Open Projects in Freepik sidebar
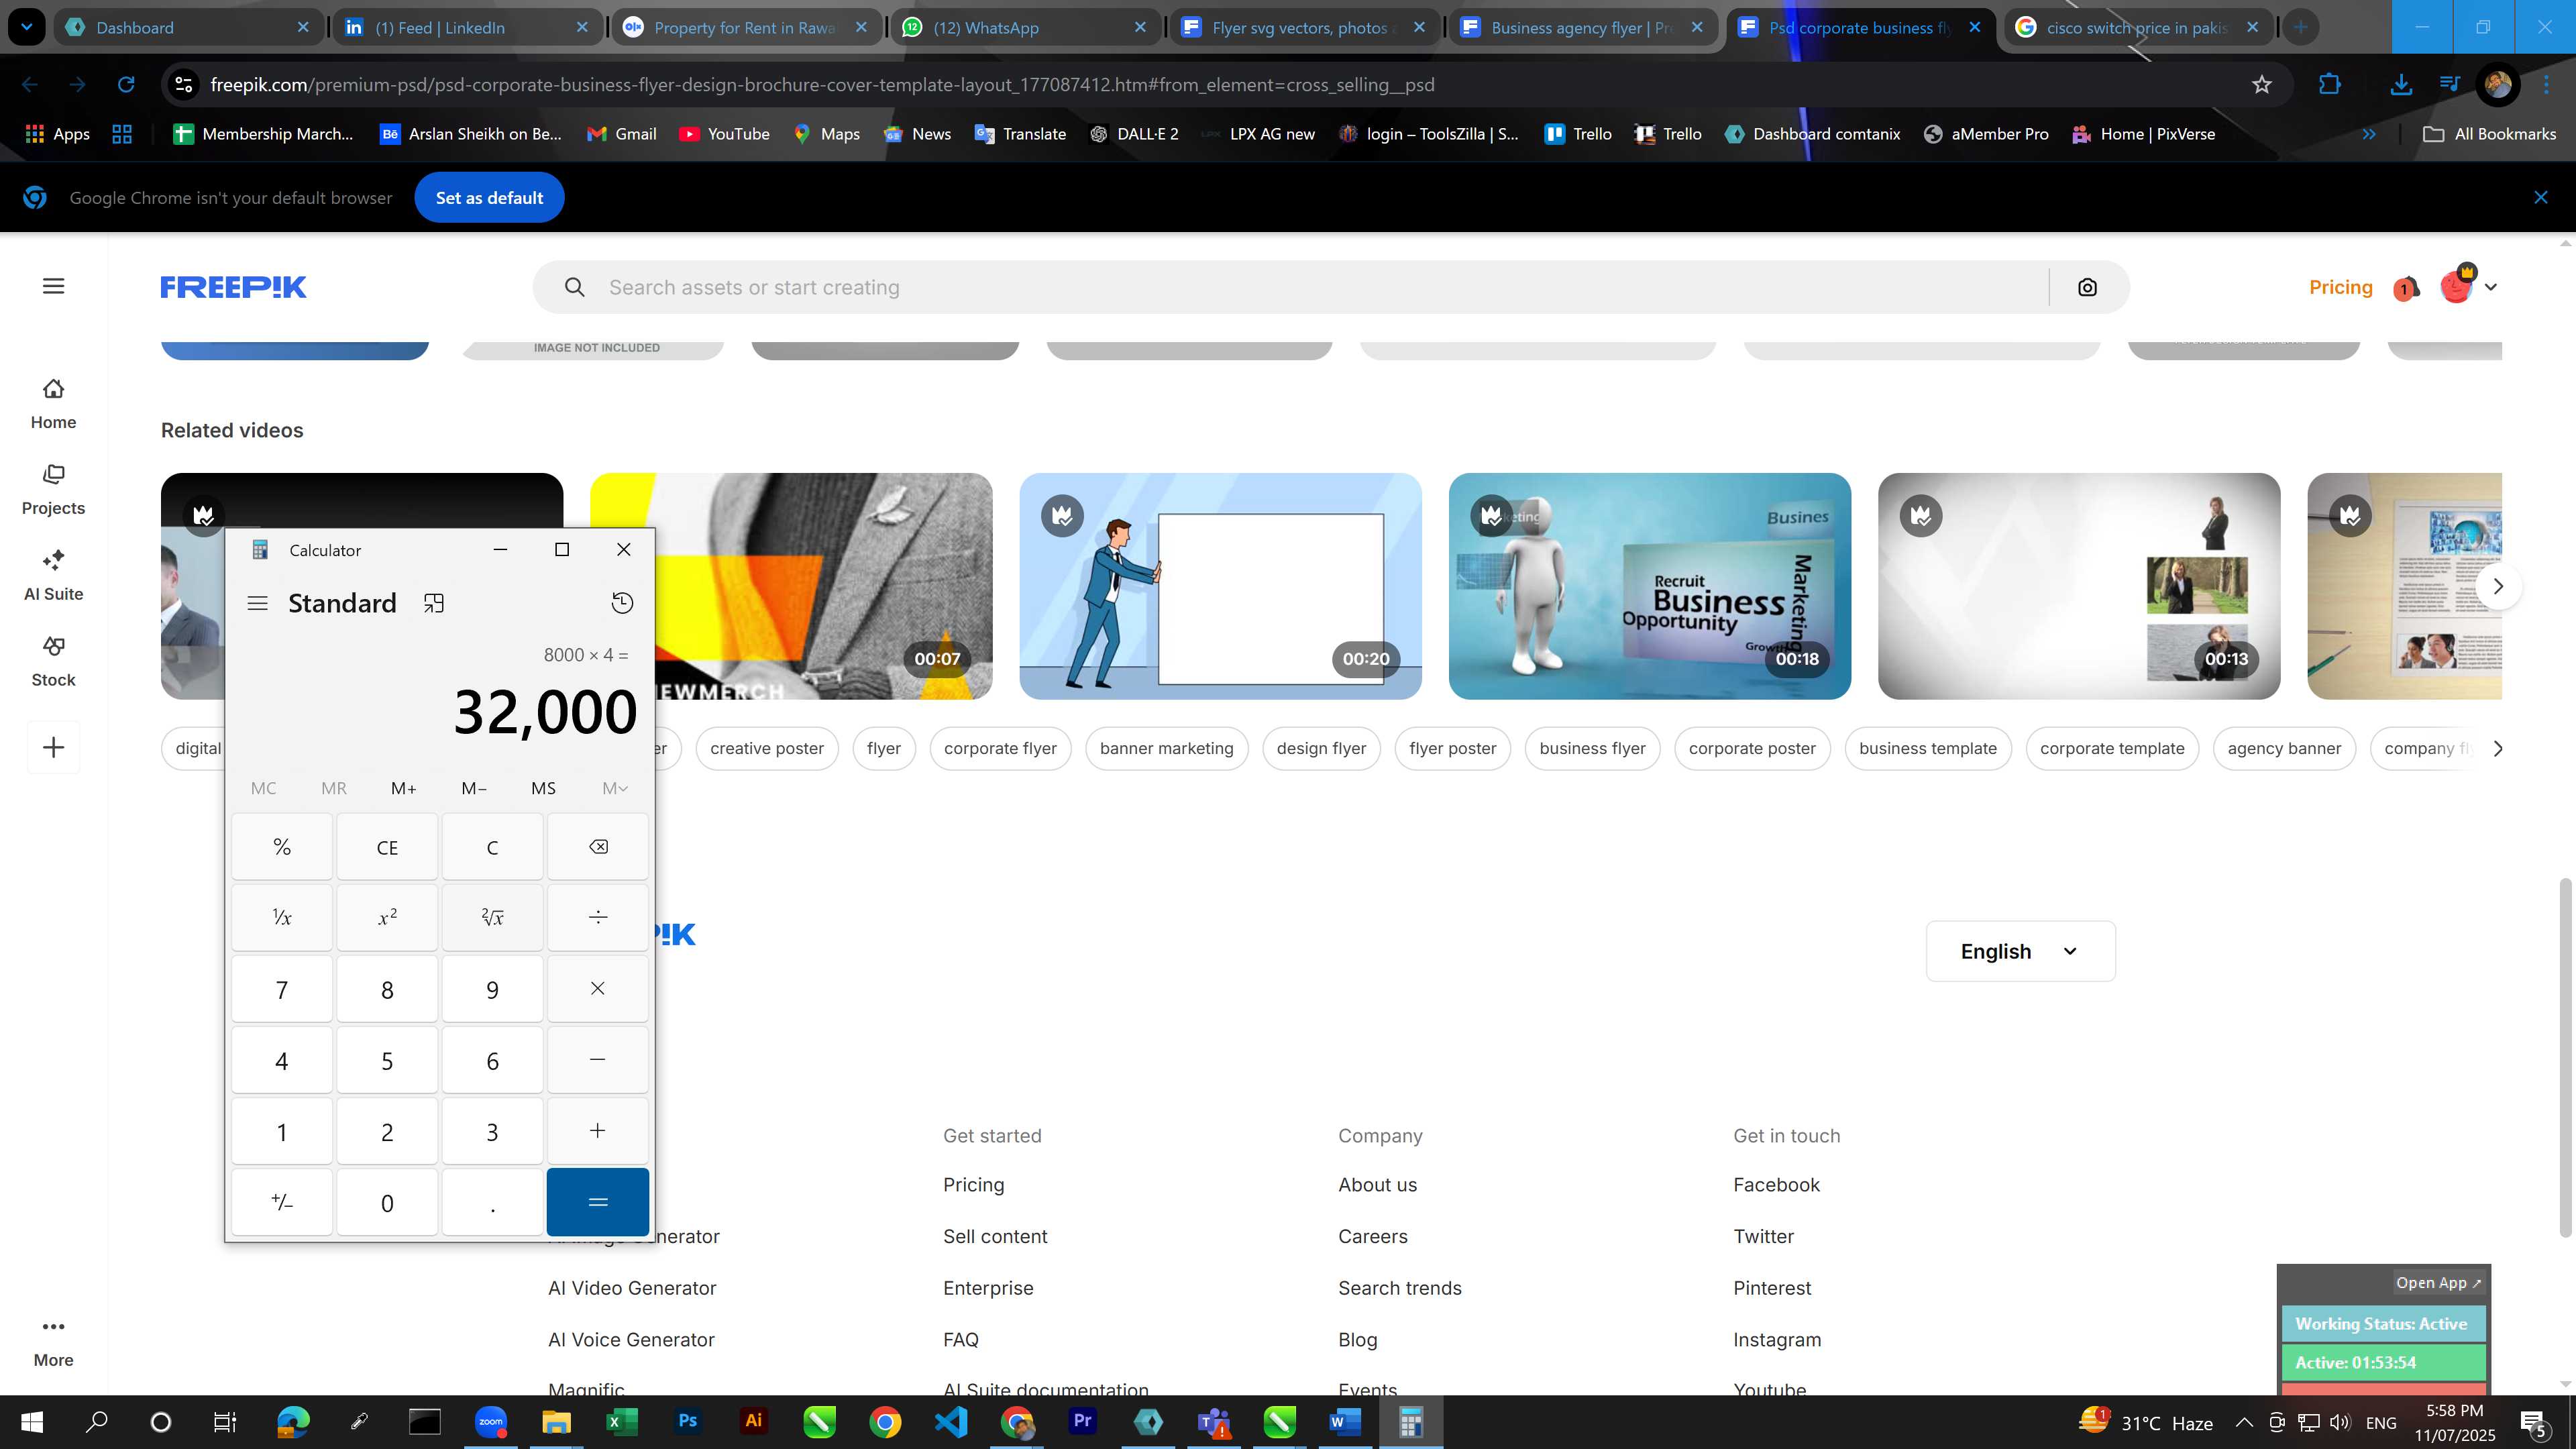The height and width of the screenshot is (1449, 2576). 54,490
